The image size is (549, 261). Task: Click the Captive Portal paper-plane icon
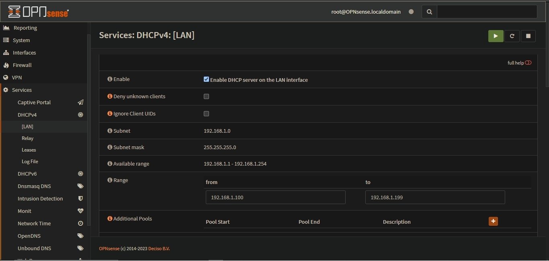(x=80, y=102)
